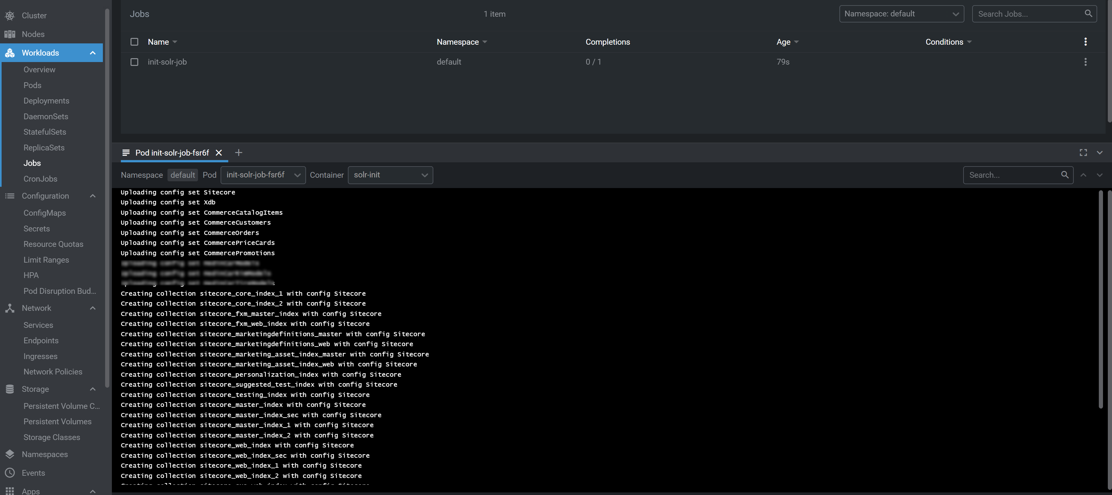The width and height of the screenshot is (1112, 495).
Task: Select all jobs via header checkbox
Action: (x=134, y=42)
